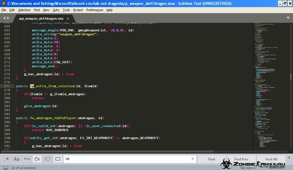Image resolution: width=293 pixels, height=171 pixels.
Task: Click 'CSW_AK47' constant on line 271
Action: [62, 62]
